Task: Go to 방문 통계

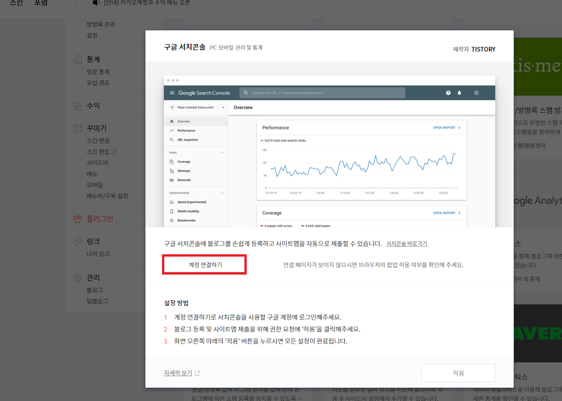Action: point(98,72)
